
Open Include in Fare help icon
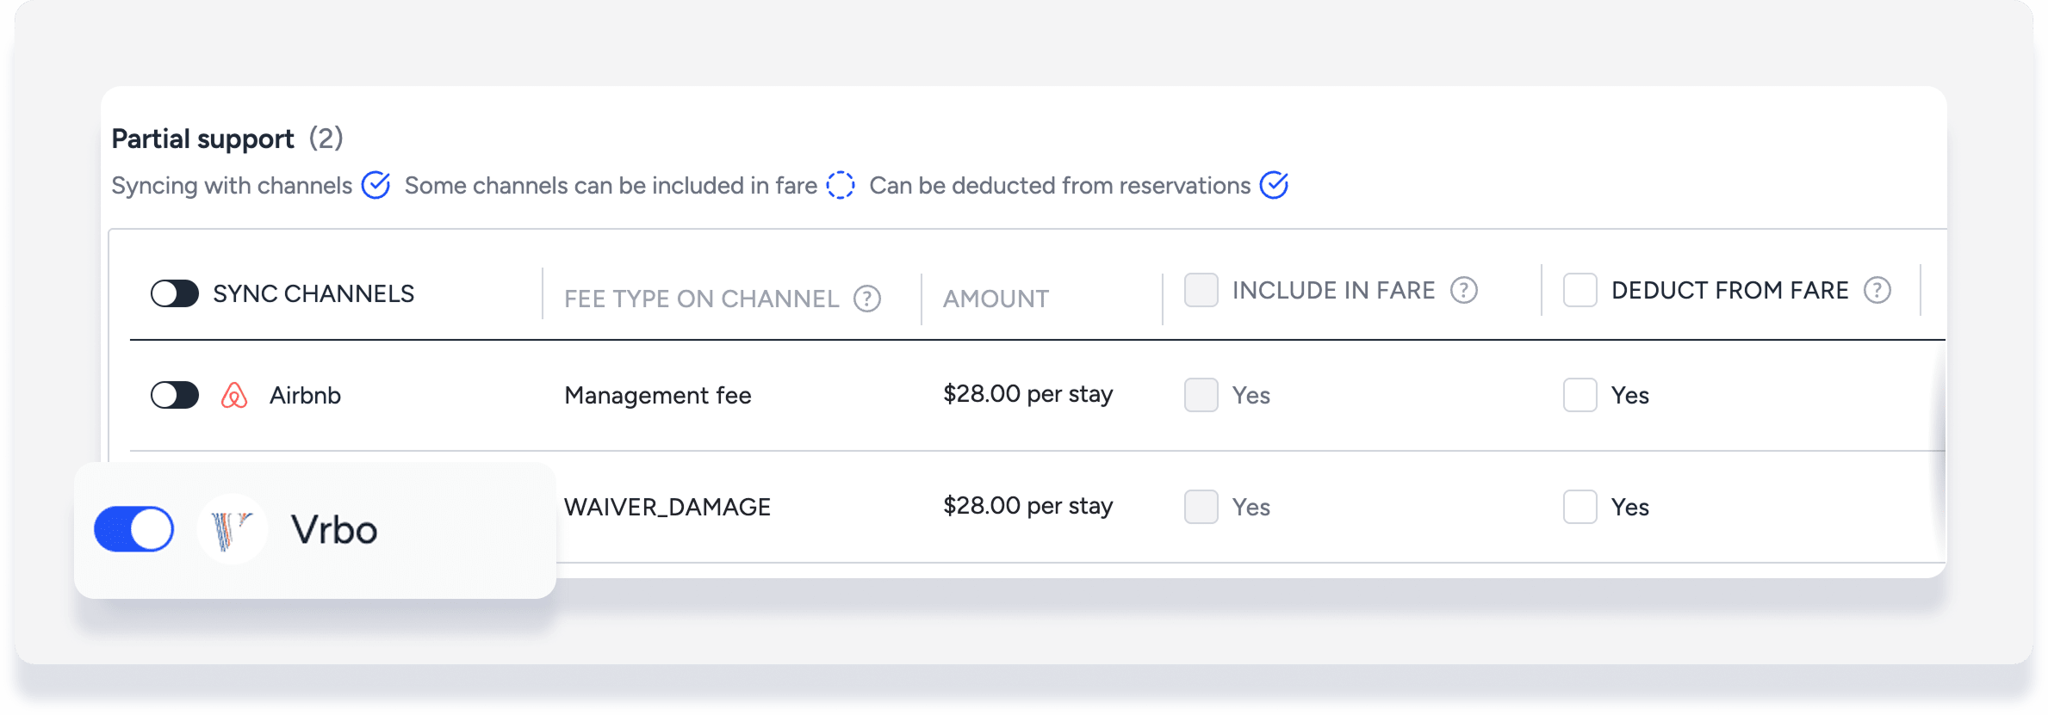coord(1463,291)
